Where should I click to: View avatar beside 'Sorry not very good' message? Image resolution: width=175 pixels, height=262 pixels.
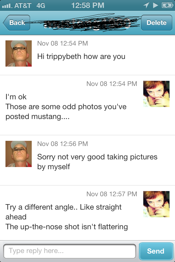pos(19,154)
